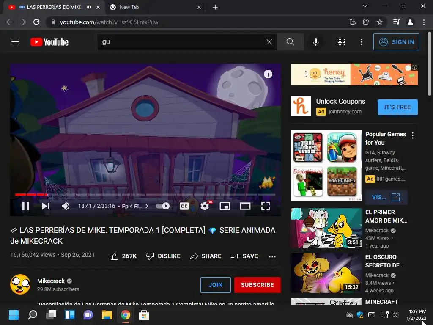The height and width of the screenshot is (325, 433).
Task: Open Chrome profile icon
Action: [410, 22]
